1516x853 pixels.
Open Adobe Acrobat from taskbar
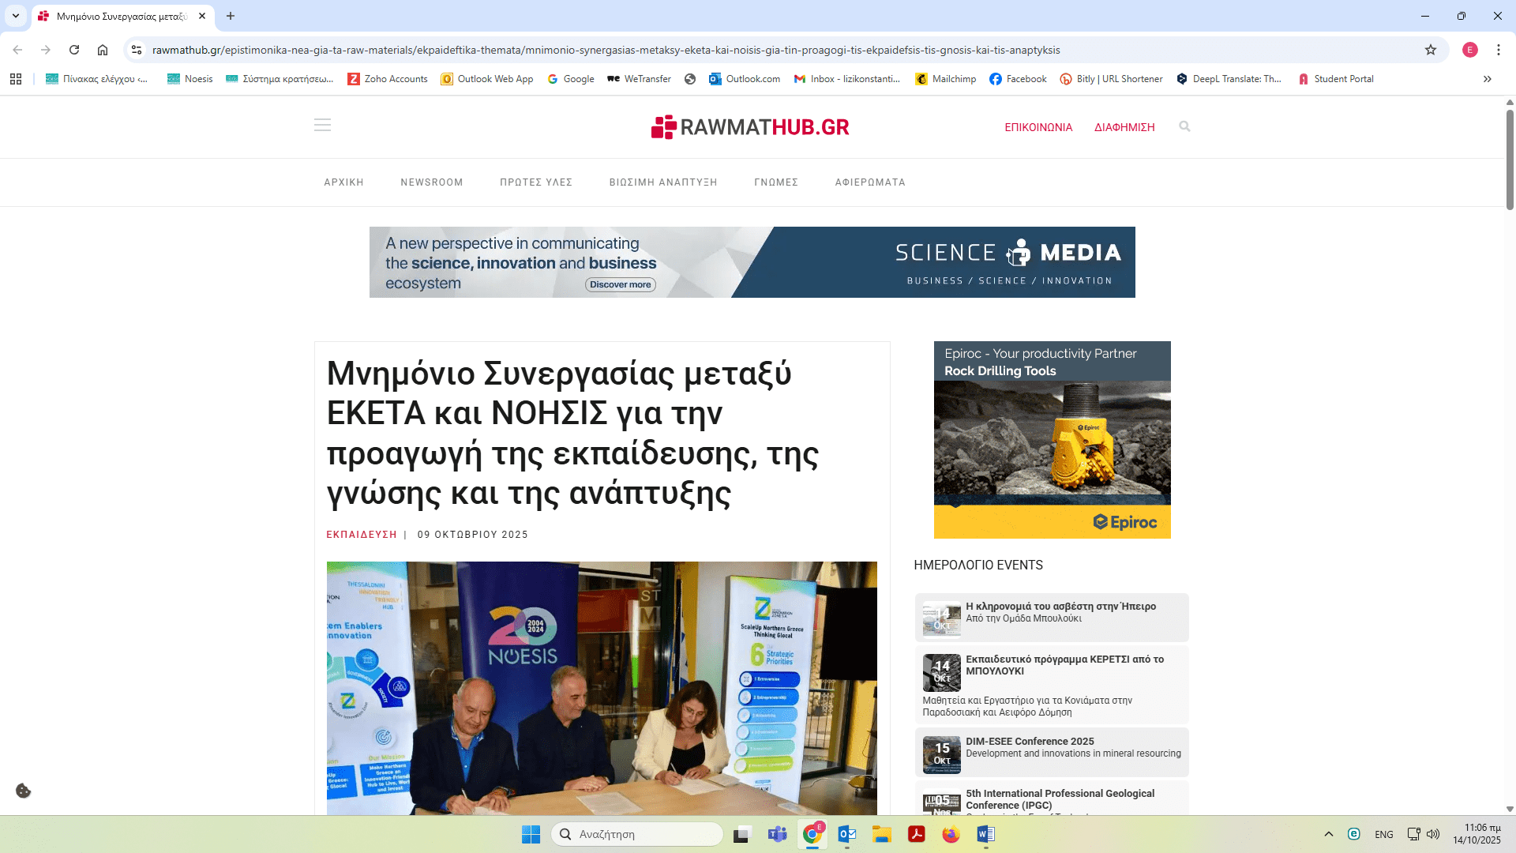[x=916, y=834]
